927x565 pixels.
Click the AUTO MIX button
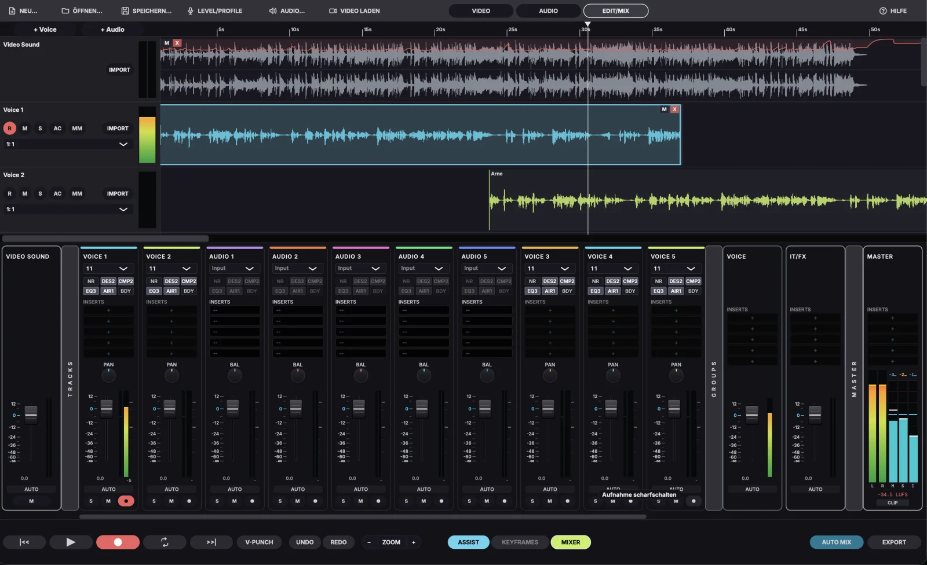click(x=837, y=542)
